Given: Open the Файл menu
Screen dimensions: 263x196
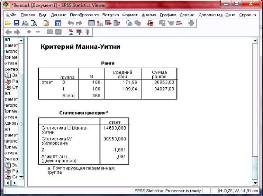Looking at the screenshot, I should tap(11, 15).
